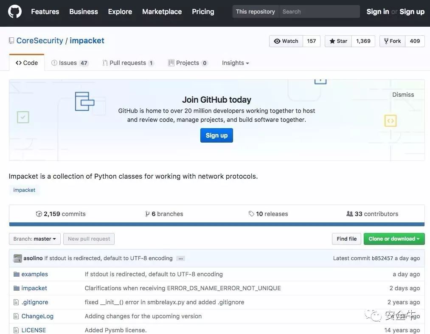Open 'fixed __init__() error in smbrelayx.py' commit
Screen dimensions: 430x334
[164, 302]
